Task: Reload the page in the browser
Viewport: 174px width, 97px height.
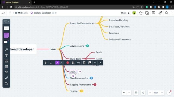Action: (11, 7)
